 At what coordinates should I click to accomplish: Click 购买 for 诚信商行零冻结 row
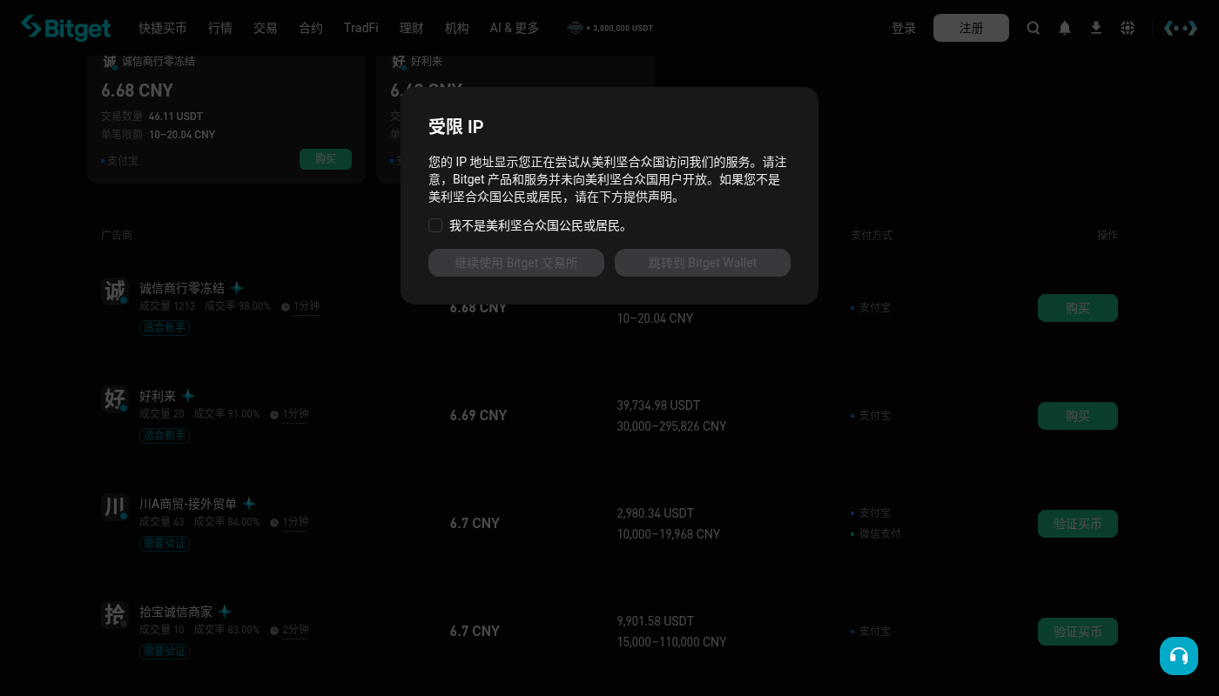click(x=1078, y=308)
